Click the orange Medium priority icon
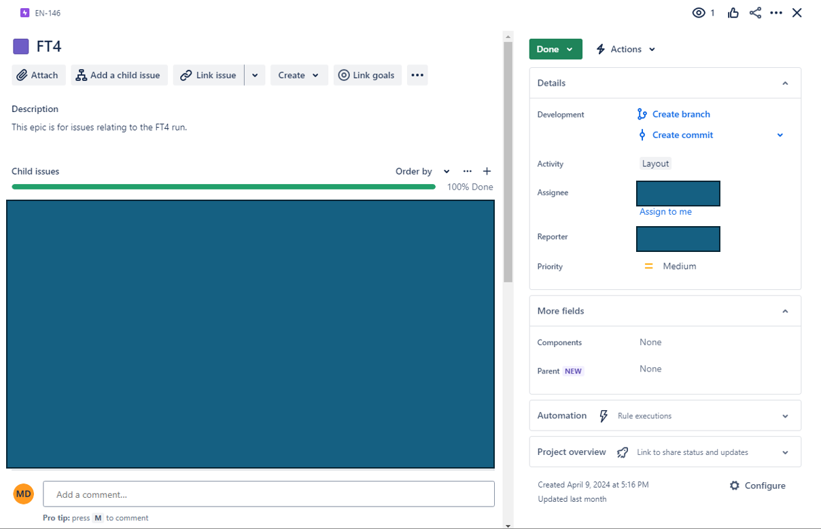Image resolution: width=821 pixels, height=529 pixels. tap(648, 266)
